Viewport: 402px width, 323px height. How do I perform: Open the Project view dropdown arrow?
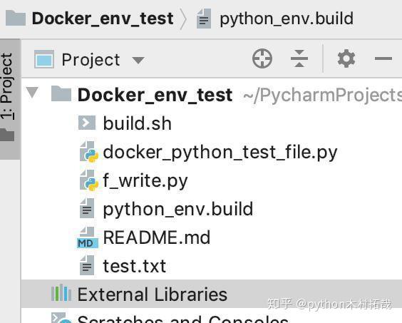(x=138, y=60)
